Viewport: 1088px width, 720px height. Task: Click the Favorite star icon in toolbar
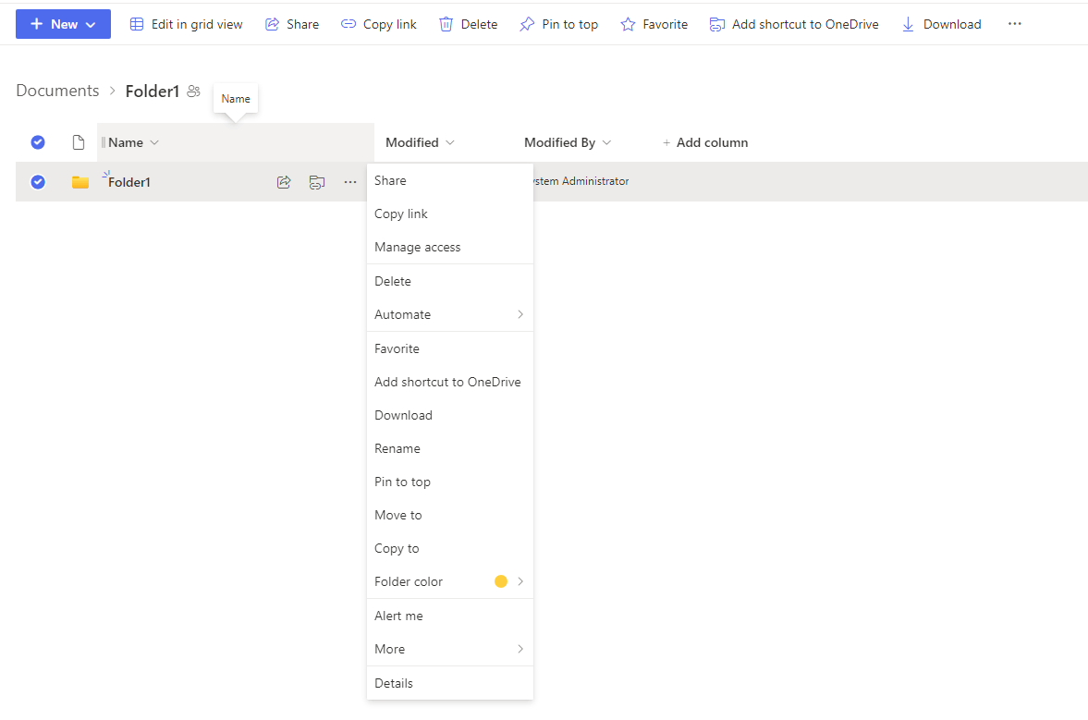[628, 24]
